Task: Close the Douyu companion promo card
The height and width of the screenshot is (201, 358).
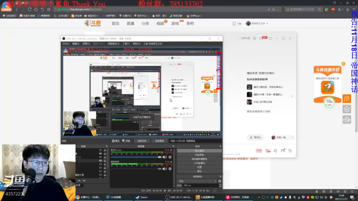Action: [x=343, y=64]
